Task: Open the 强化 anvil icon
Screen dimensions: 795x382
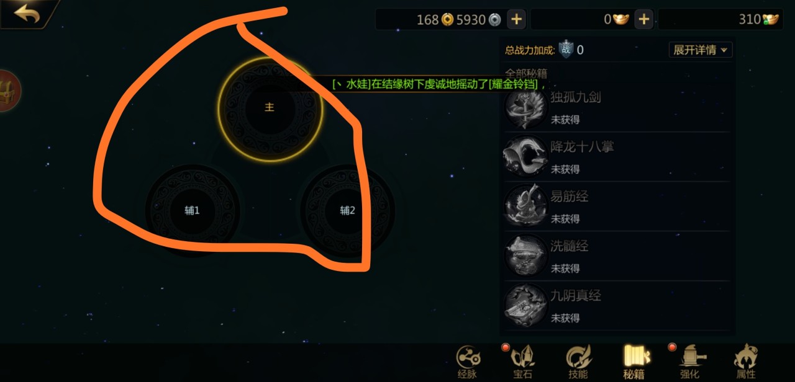Action: click(689, 362)
